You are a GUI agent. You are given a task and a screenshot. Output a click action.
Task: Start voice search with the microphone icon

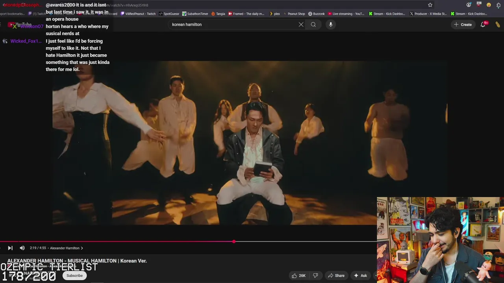coord(331,24)
